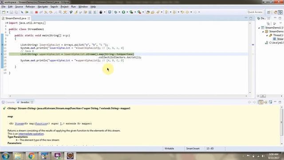The width and height of the screenshot is (284, 160).
Task: Click the Step Over icon
Action: tap(51, 12)
